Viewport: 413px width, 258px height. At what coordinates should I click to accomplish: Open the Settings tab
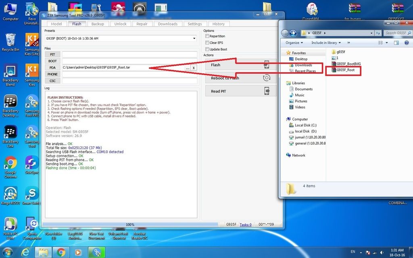[x=195, y=24]
